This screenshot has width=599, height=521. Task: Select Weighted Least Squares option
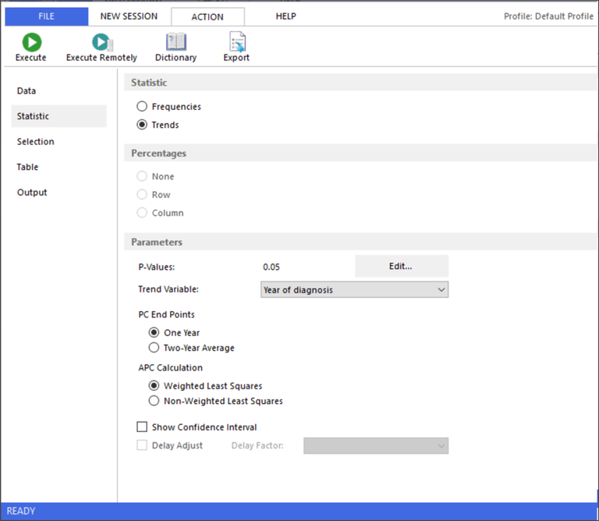(154, 386)
